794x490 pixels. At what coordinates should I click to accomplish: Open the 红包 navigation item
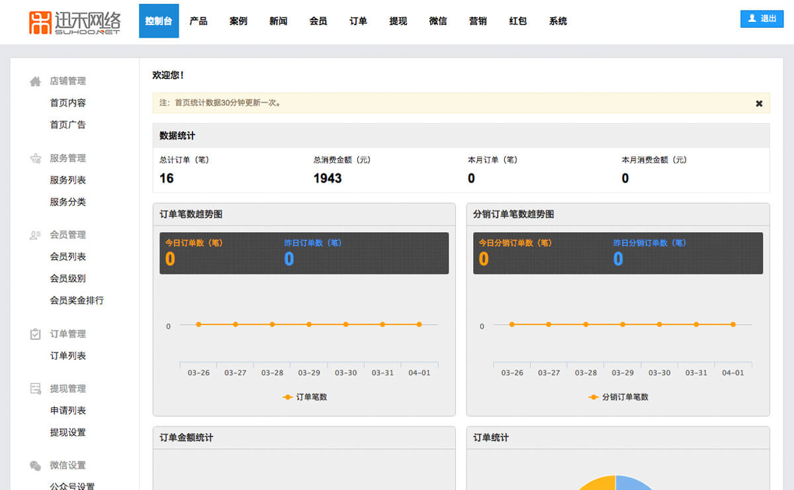click(518, 21)
